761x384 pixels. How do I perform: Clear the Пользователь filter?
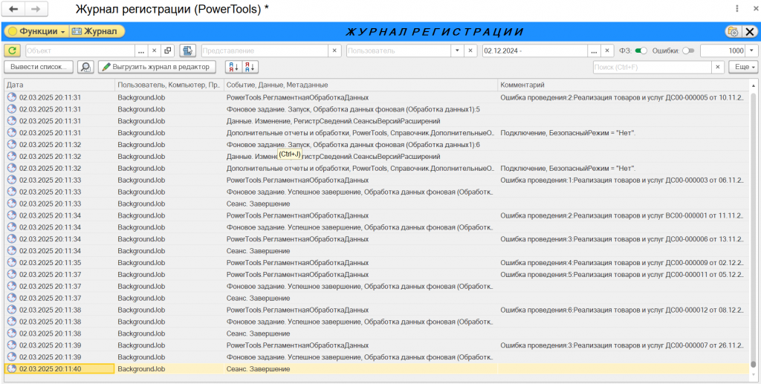point(470,51)
